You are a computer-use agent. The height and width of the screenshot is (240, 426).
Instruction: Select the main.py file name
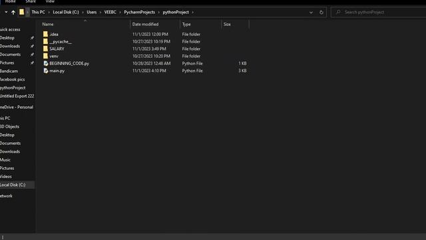pos(57,71)
